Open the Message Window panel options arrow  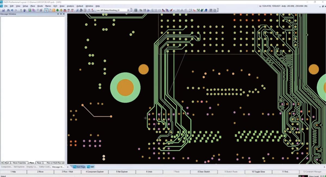pos(58,14)
